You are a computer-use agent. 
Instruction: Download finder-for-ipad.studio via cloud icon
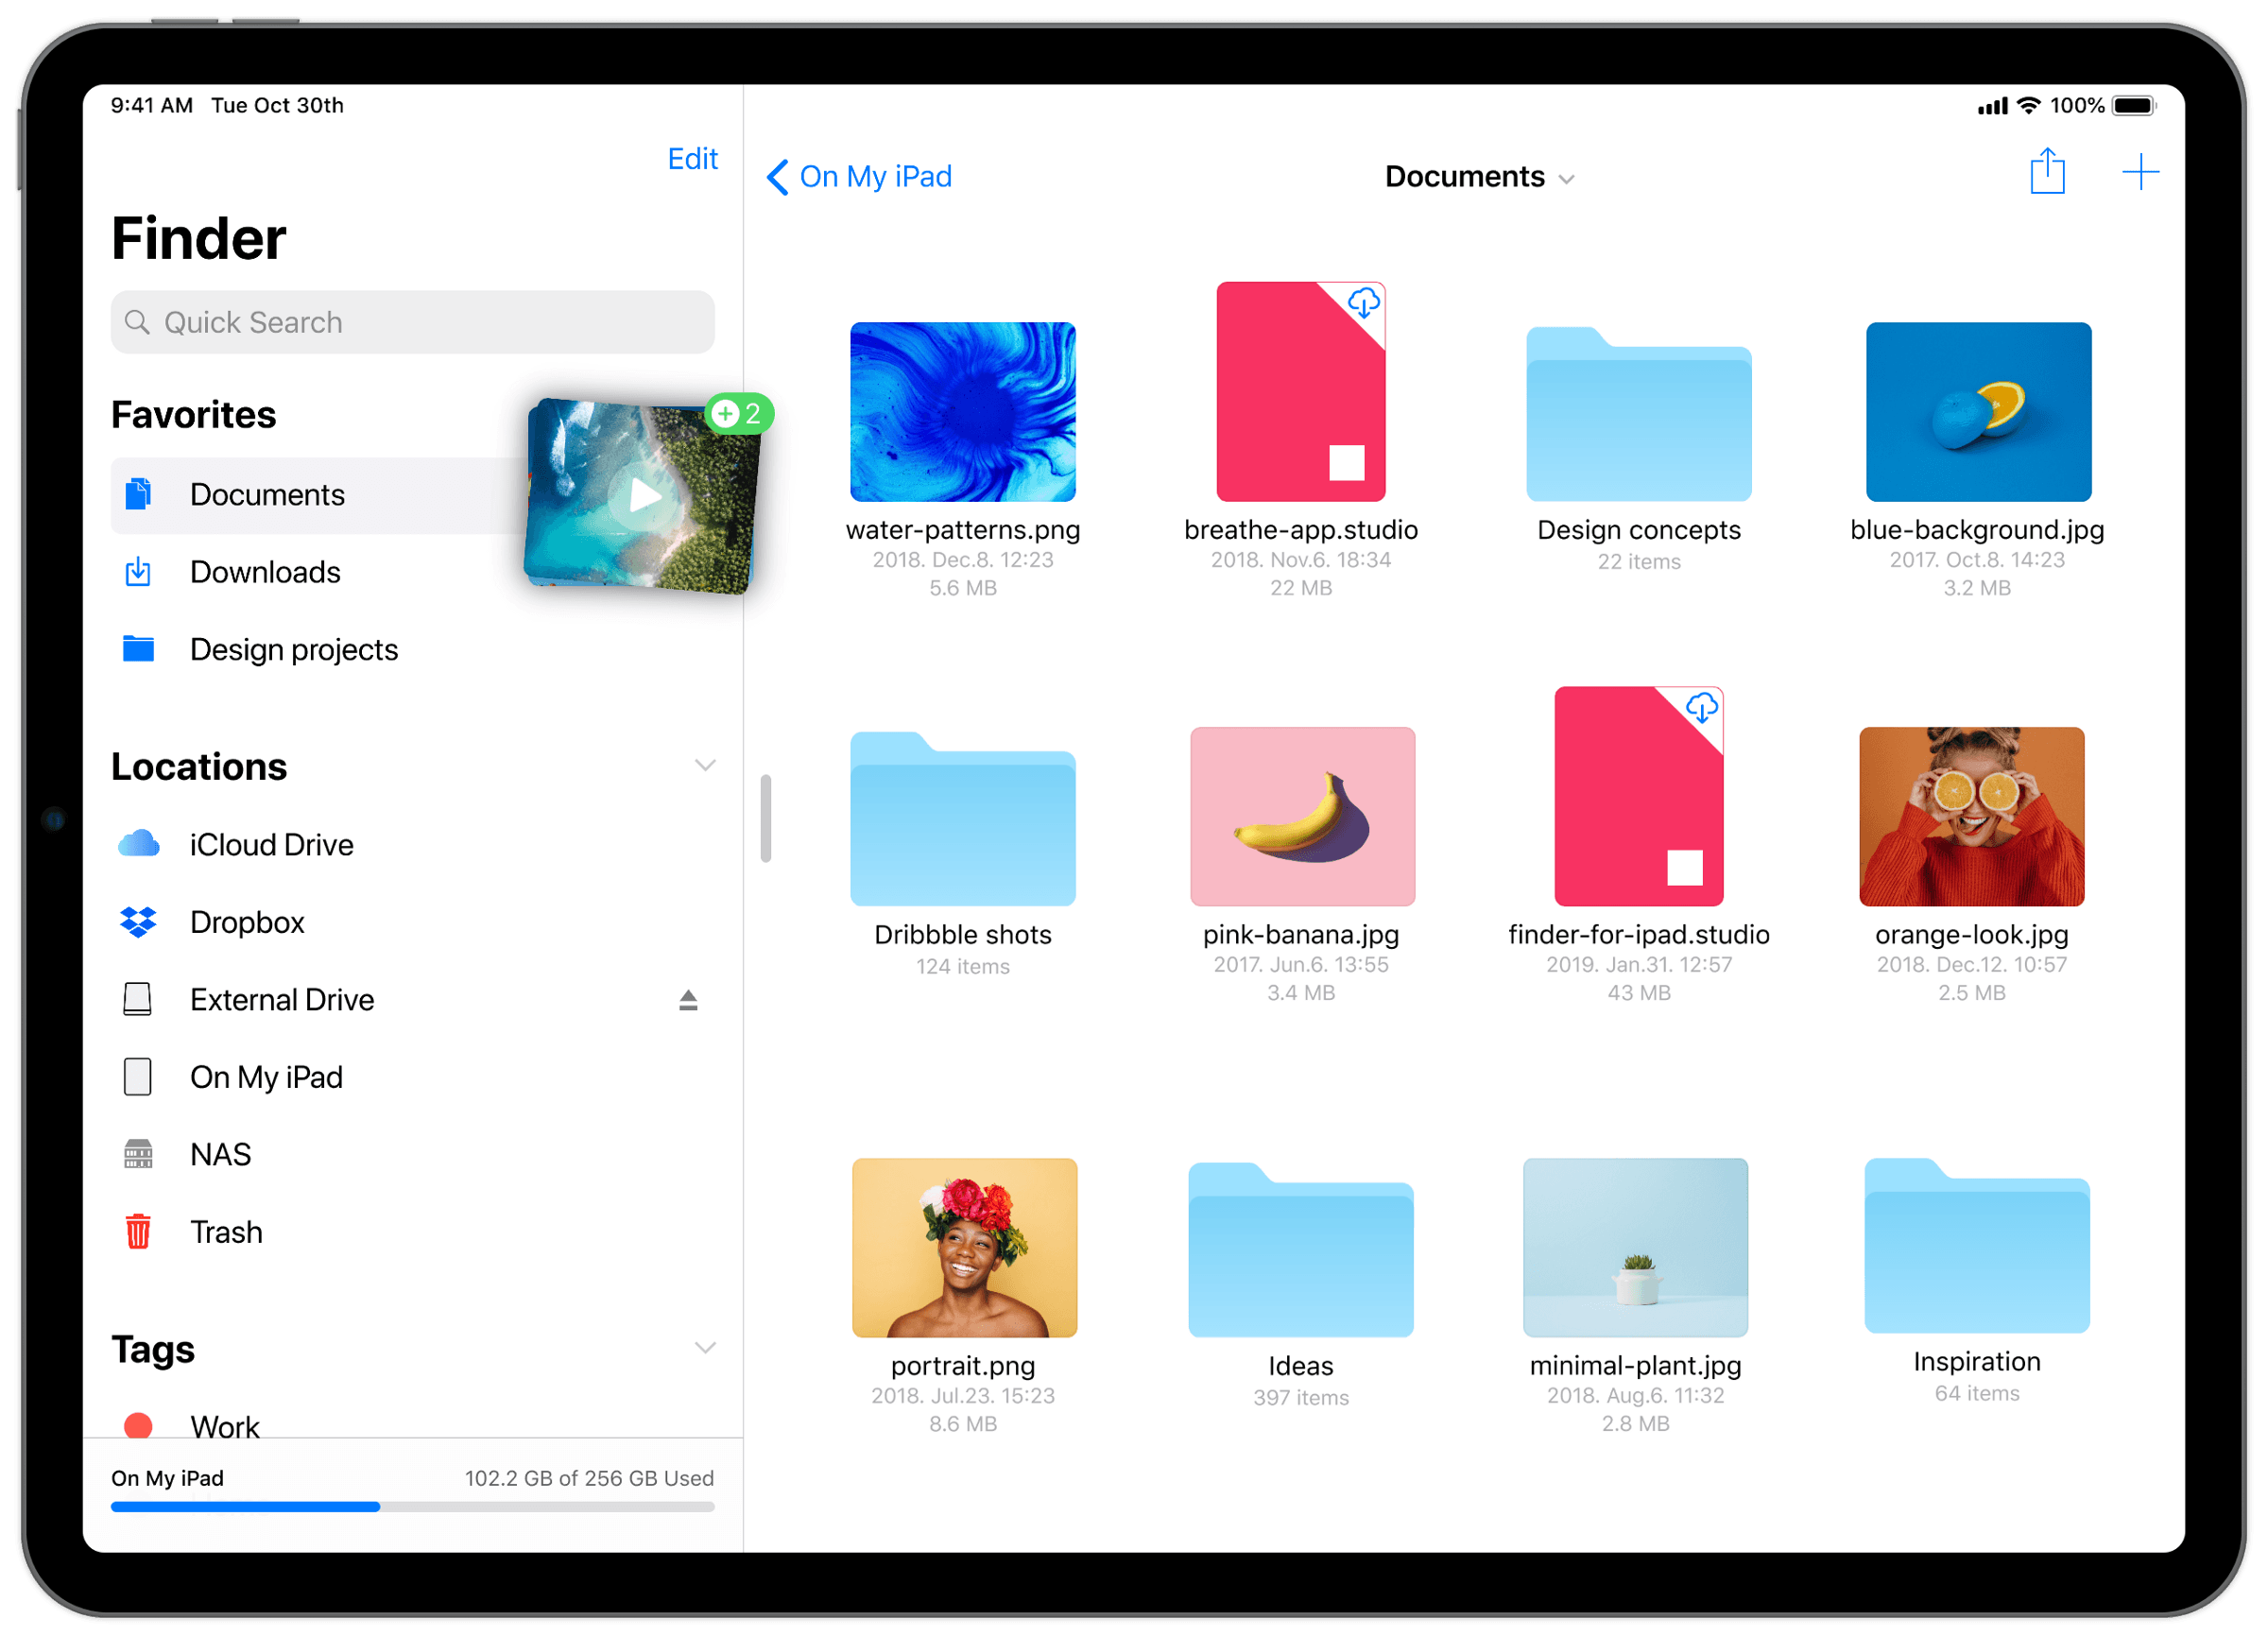coord(1702,708)
